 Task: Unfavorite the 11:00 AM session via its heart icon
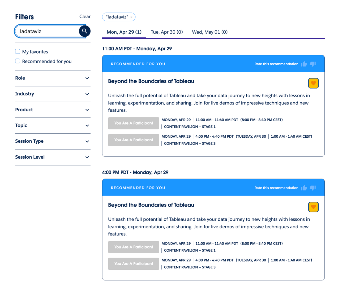(x=313, y=83)
